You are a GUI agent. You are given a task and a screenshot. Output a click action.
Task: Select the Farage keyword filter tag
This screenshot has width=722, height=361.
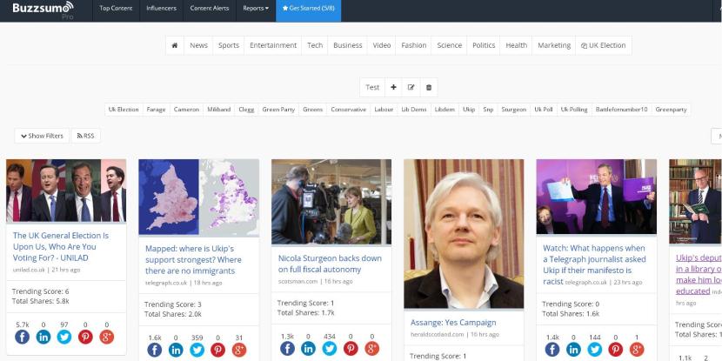156,110
